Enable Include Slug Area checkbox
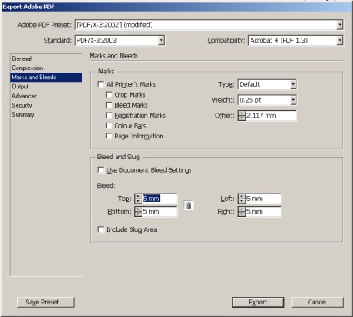The width and height of the screenshot is (353, 317). pyautogui.click(x=101, y=229)
